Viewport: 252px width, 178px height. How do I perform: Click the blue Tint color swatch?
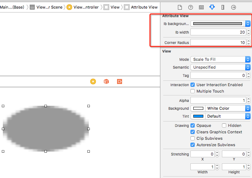(x=198, y=116)
